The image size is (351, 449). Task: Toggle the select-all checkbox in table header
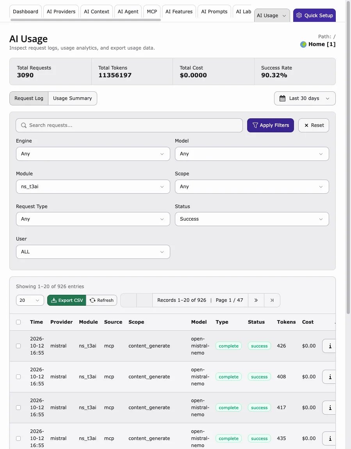click(x=18, y=322)
